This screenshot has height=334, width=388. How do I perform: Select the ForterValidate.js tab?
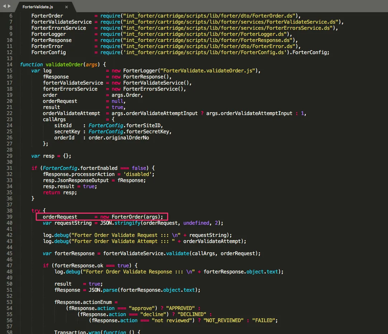click(38, 7)
